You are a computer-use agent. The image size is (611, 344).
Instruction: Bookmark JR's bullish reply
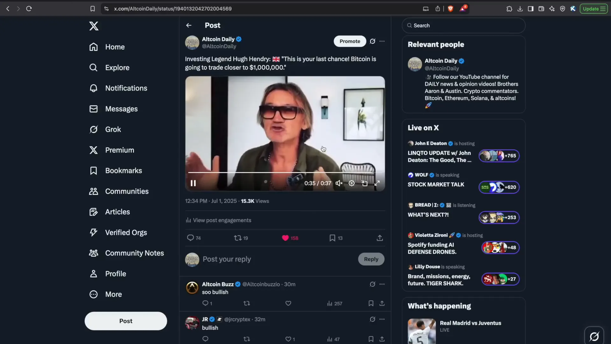tap(371, 339)
